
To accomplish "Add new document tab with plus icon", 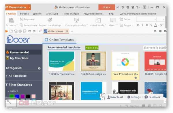I will coord(72,31).
